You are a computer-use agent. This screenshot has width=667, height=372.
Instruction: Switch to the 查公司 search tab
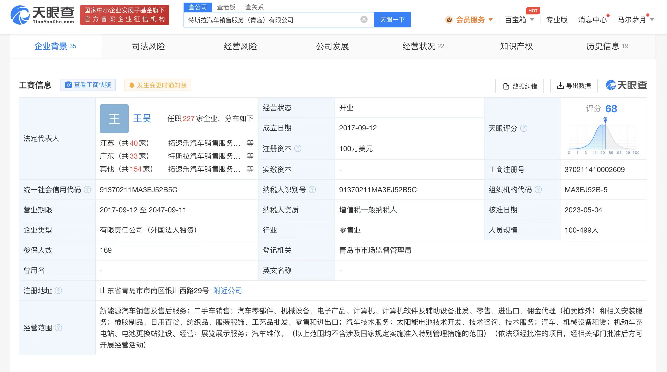click(198, 7)
